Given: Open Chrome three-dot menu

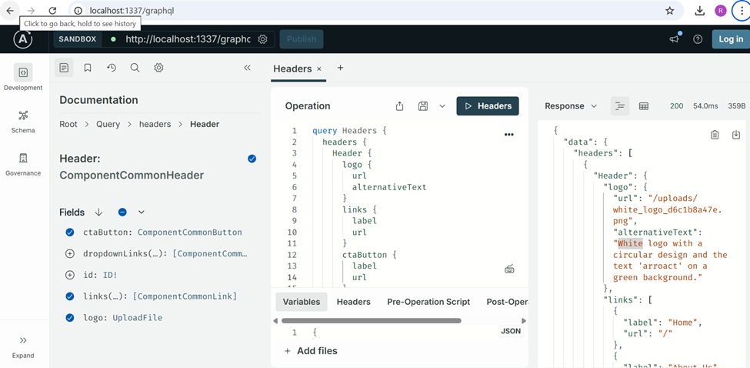Looking at the screenshot, I should point(741,11).
